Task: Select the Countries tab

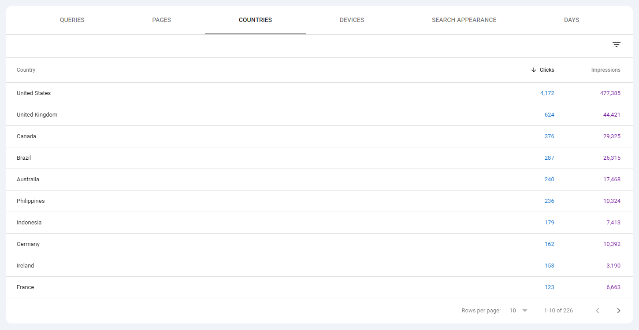Action: pos(255,20)
